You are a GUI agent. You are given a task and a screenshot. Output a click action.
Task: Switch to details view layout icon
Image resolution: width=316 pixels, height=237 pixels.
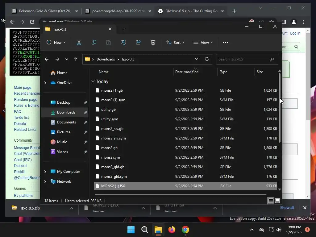(271, 201)
